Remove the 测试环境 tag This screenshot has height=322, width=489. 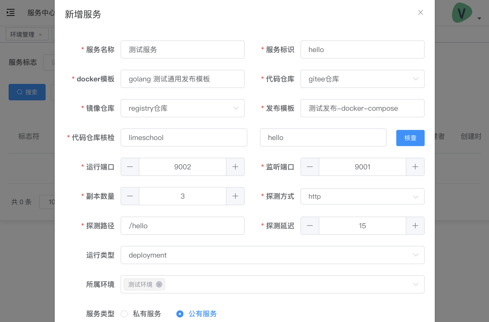pos(159,284)
